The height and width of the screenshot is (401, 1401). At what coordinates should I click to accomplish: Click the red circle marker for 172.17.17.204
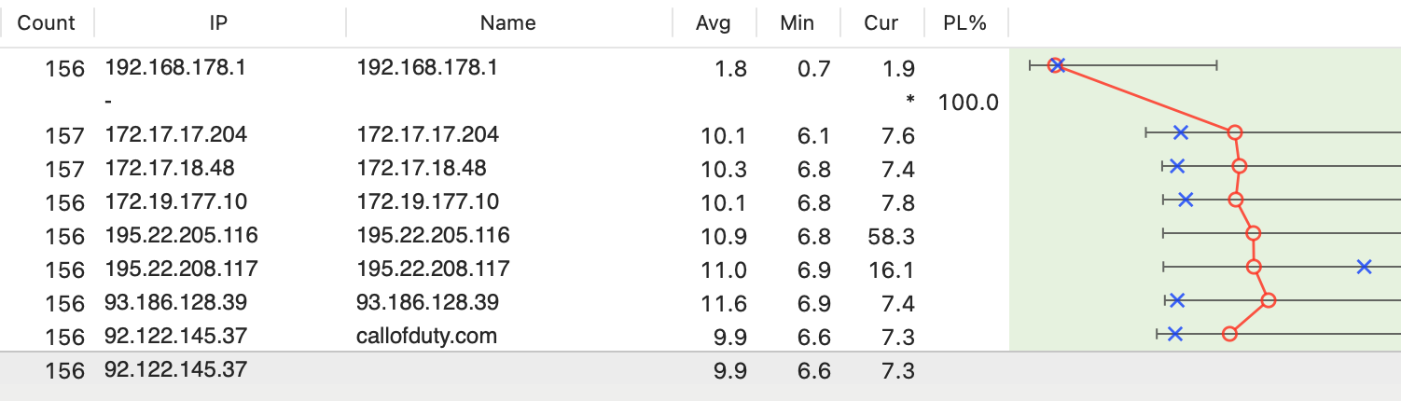pos(1235,133)
